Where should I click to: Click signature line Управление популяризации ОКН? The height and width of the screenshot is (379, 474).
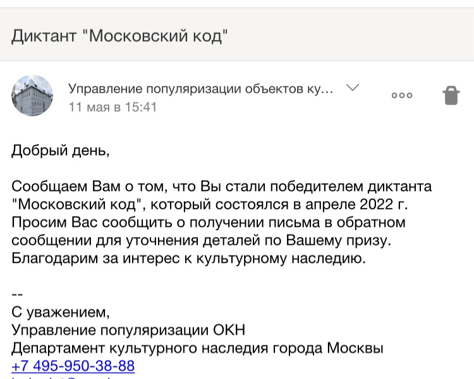click(128, 330)
